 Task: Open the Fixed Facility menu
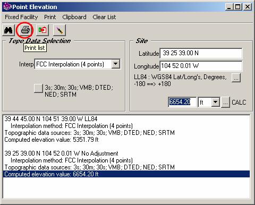21,17
